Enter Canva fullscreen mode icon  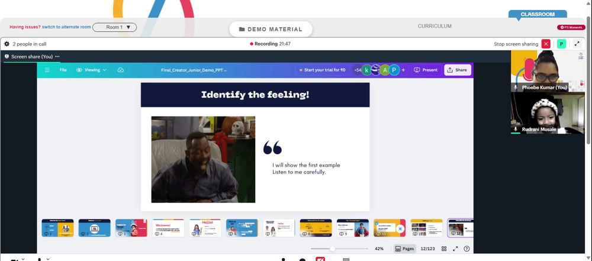pos(455,249)
